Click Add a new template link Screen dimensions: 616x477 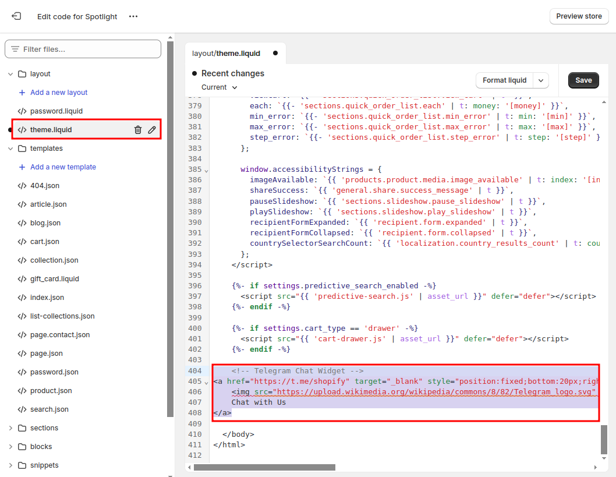(x=63, y=167)
